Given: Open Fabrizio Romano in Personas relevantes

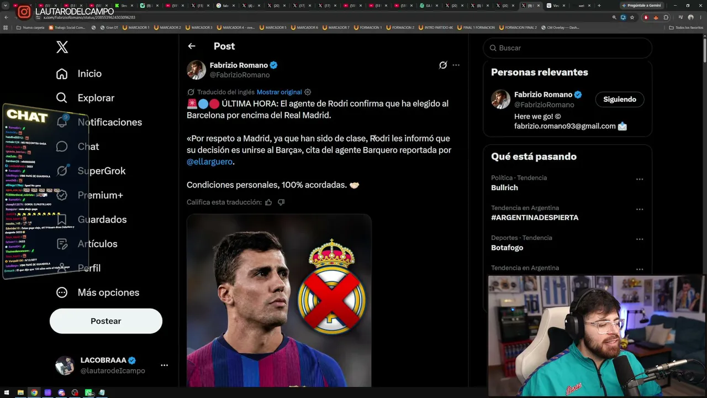Looking at the screenshot, I should (543, 95).
